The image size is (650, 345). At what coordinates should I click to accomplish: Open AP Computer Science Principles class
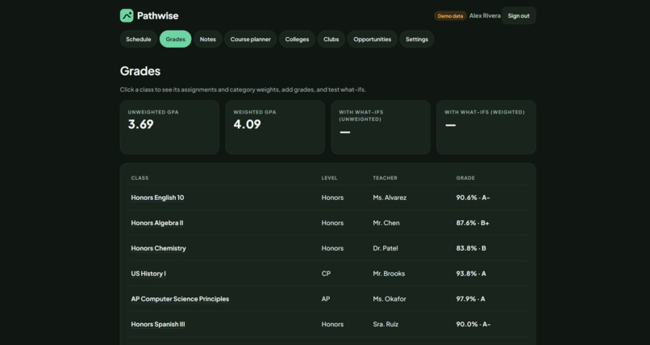tap(180, 298)
